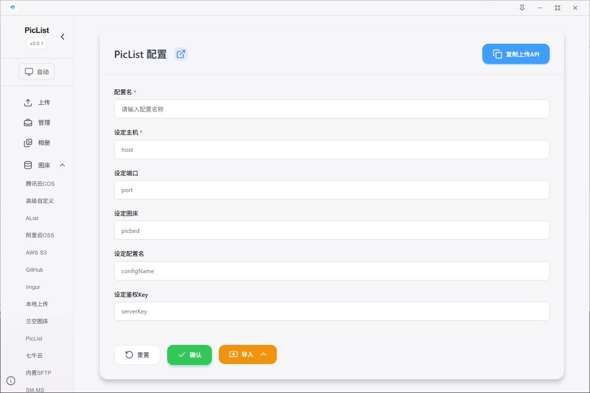This screenshot has width=590, height=393.
Task: Click the PicList app logo in title bar
Action: coord(13,8)
